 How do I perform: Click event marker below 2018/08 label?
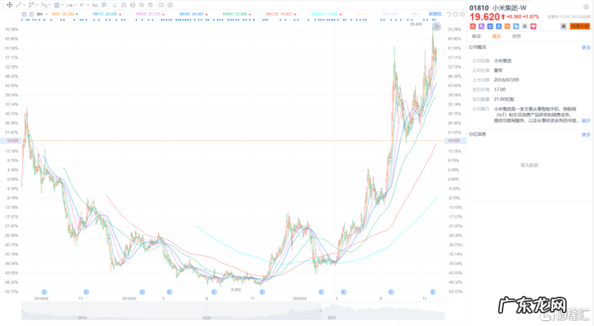44,292
